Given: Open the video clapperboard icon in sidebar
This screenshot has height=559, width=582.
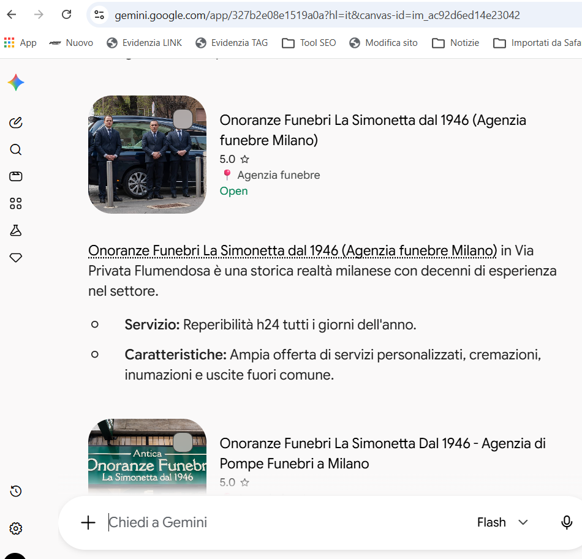Looking at the screenshot, I should [15, 176].
